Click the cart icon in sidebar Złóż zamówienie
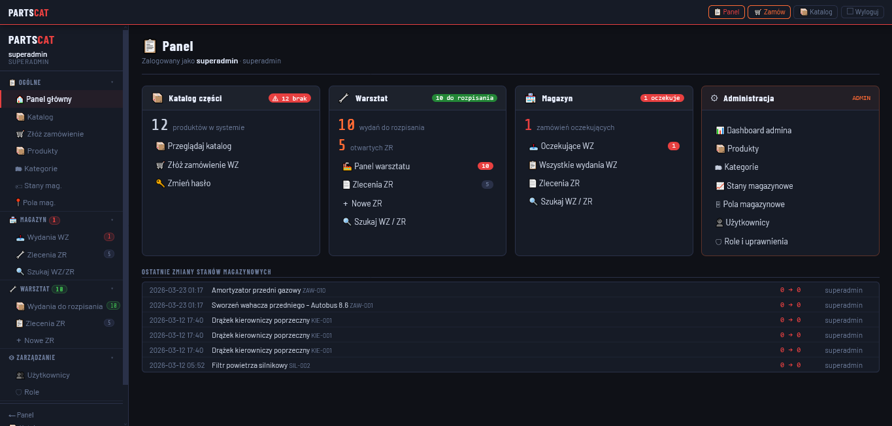Image resolution: width=892 pixels, height=426 pixels. click(20, 134)
